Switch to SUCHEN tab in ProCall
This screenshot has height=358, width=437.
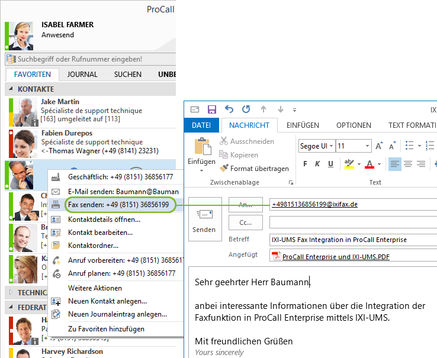click(128, 75)
